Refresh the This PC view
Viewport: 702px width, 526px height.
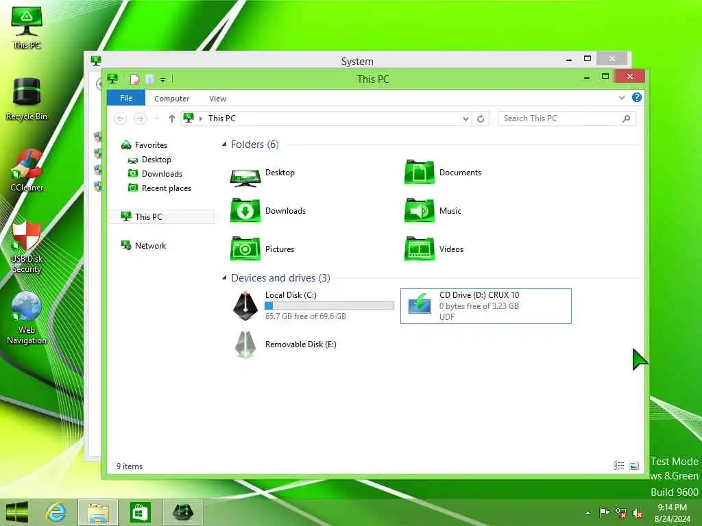click(x=481, y=118)
